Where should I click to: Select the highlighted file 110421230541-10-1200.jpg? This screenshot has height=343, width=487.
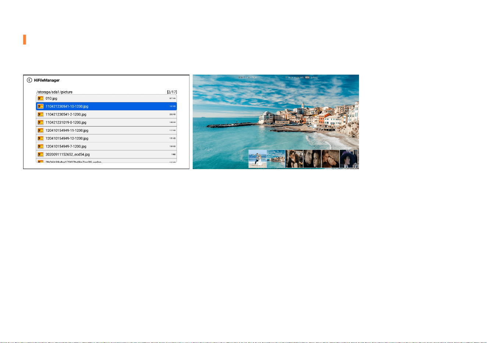coord(106,106)
